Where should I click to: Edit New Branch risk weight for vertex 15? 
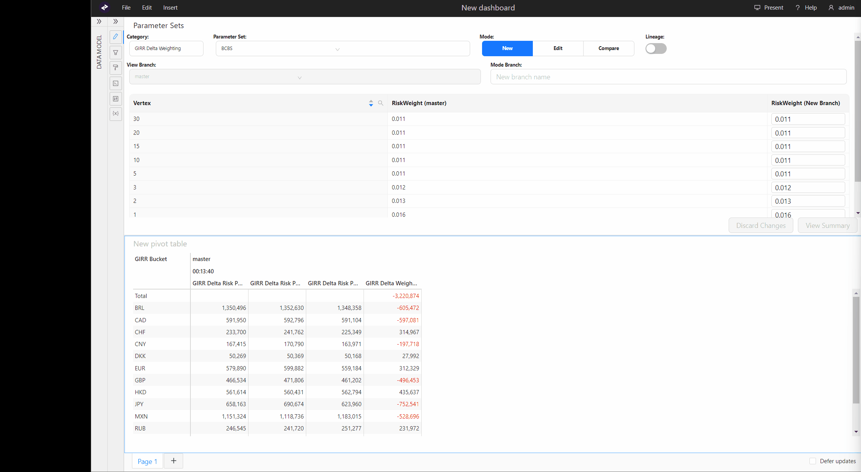808,146
